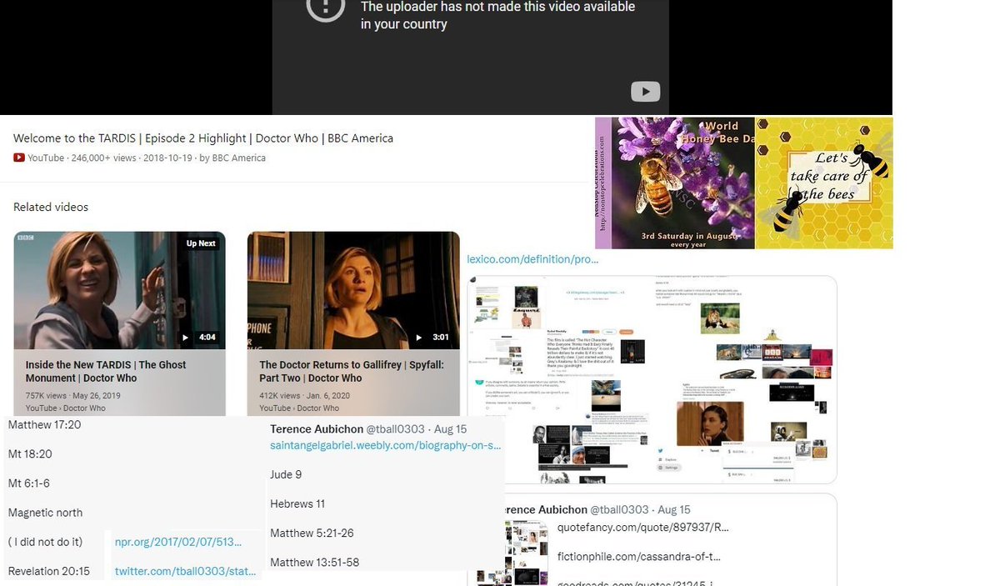The image size is (1000, 586).
Task: Click the Related videos heading
Action: click(51, 207)
